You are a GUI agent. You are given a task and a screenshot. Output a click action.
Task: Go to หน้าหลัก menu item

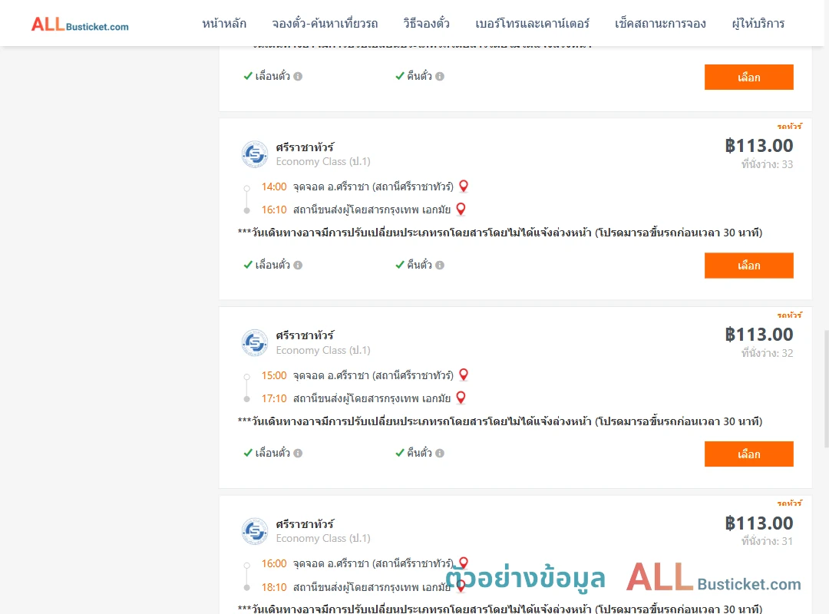click(x=224, y=23)
